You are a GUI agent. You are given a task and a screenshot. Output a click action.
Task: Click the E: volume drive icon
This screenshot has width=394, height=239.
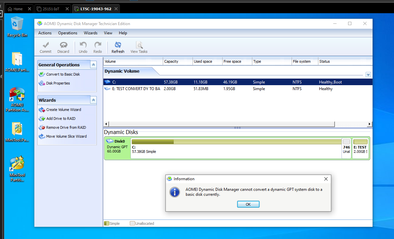107,88
